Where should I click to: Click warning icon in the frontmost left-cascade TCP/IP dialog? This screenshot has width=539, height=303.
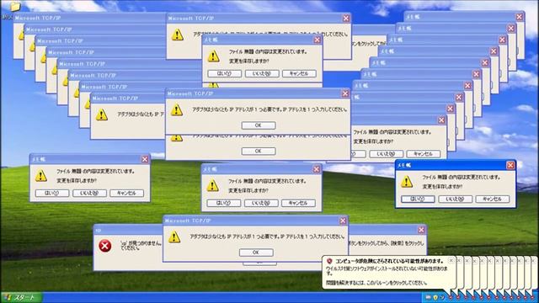pyautogui.click(x=102, y=114)
